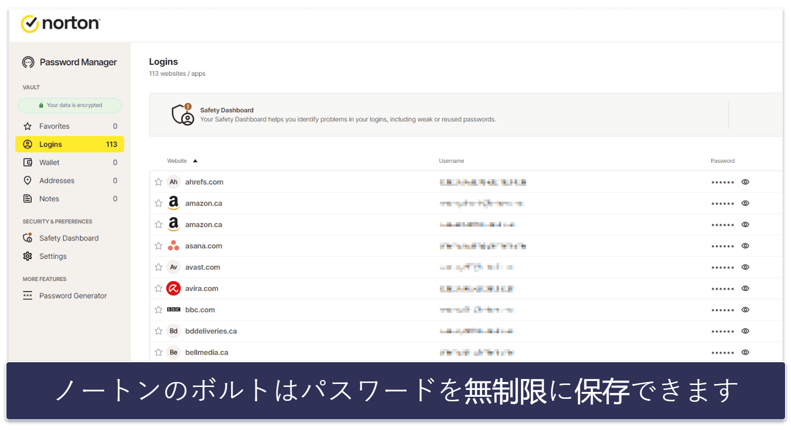Click the Norton logo
The image size is (791, 430).
(60, 23)
